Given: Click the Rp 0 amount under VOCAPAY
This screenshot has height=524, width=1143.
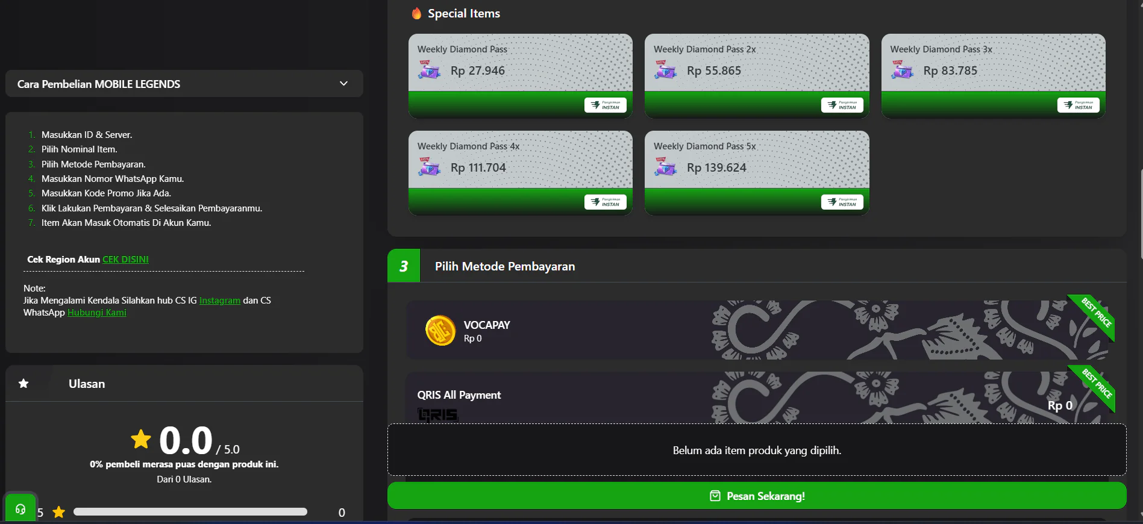Looking at the screenshot, I should pyautogui.click(x=472, y=338).
